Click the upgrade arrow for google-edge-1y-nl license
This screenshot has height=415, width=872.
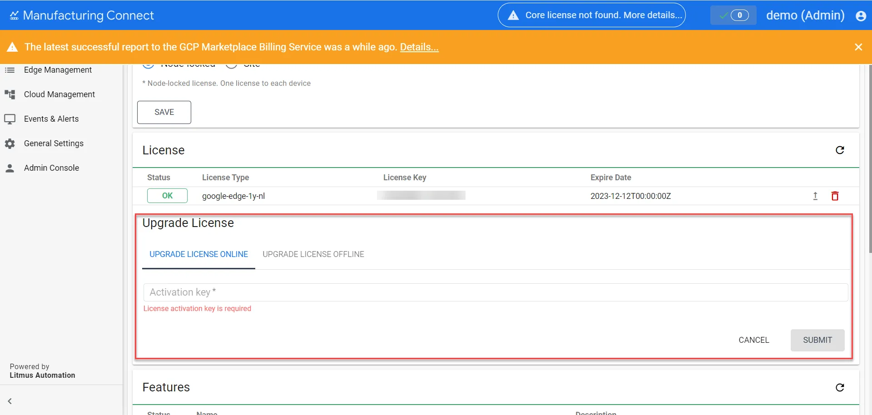coord(815,196)
